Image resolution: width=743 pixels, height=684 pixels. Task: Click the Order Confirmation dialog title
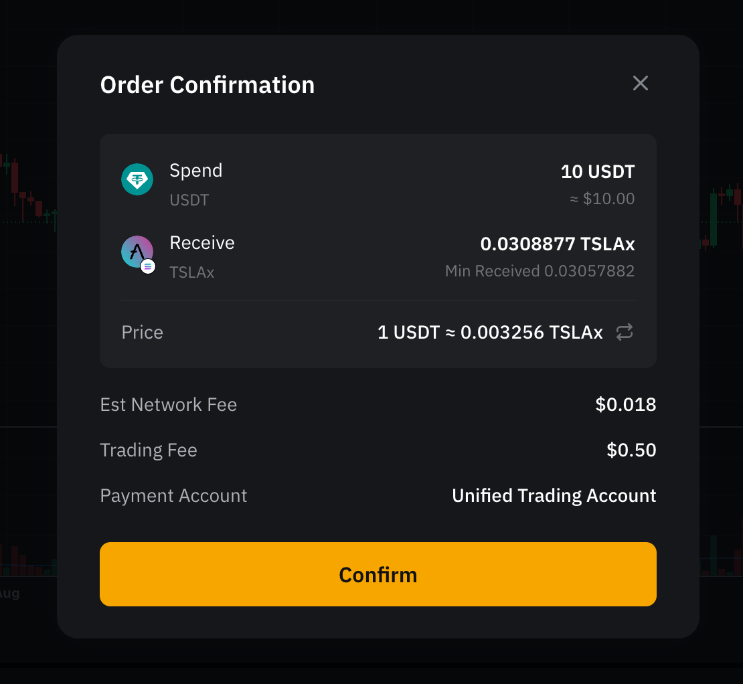(x=208, y=84)
